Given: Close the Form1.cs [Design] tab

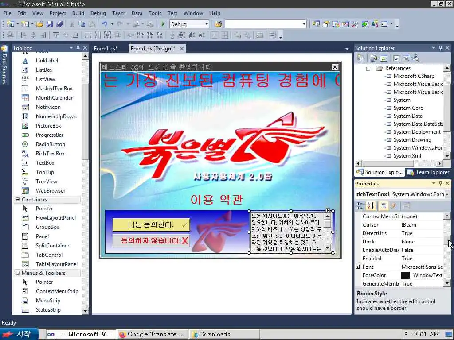Looking at the screenshot, I should tap(181, 49).
